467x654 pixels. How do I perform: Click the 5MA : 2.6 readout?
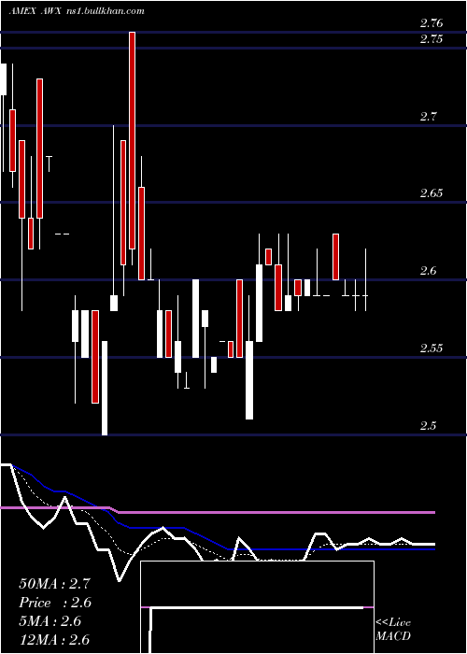pos(50,621)
